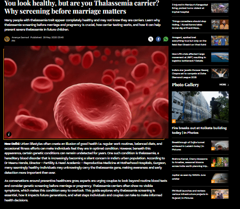Click gallery icon on Kolkata fire photo
The height and width of the screenshot is (209, 240).
174,121
